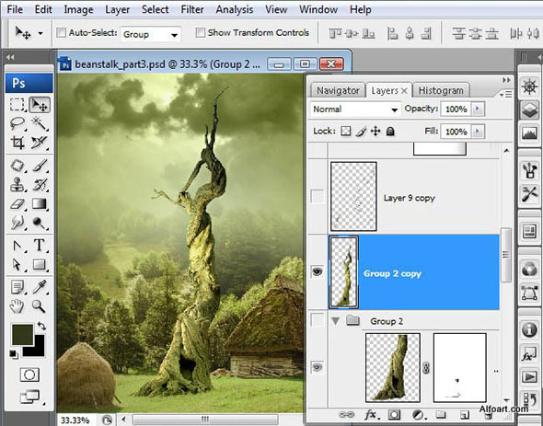
Task: Hide the Group 2 copy layer
Action: (x=318, y=271)
